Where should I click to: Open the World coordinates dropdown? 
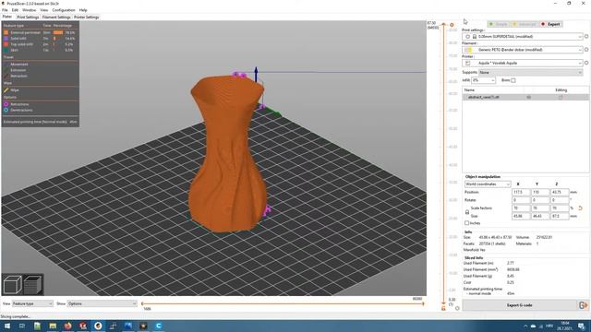tap(488, 184)
